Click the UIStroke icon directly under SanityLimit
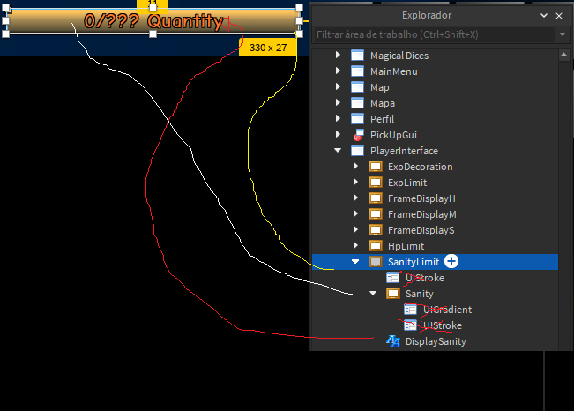 click(392, 278)
